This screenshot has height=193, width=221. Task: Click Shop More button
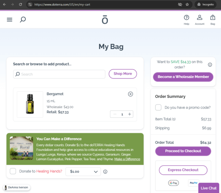coord(123,74)
